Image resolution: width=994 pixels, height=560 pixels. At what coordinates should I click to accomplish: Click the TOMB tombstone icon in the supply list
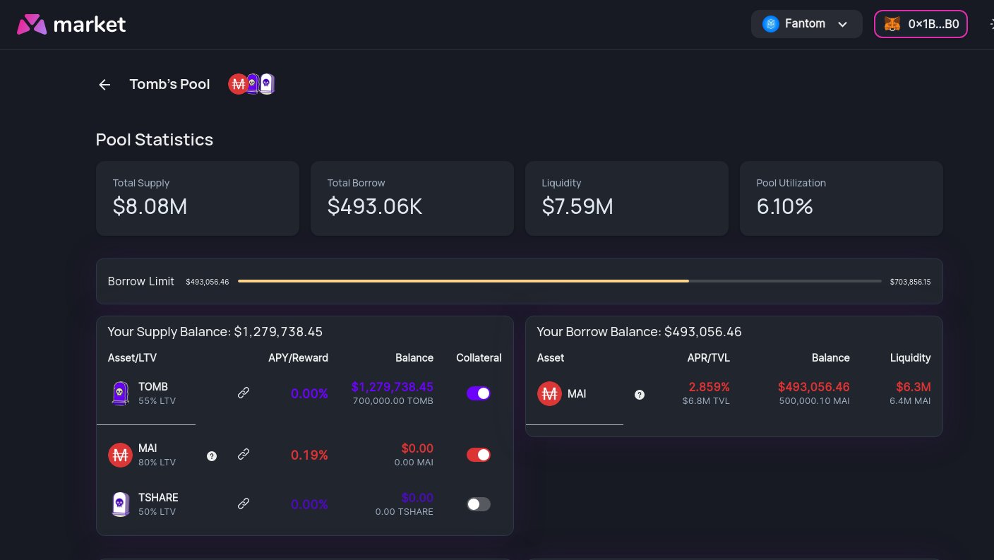click(x=120, y=393)
